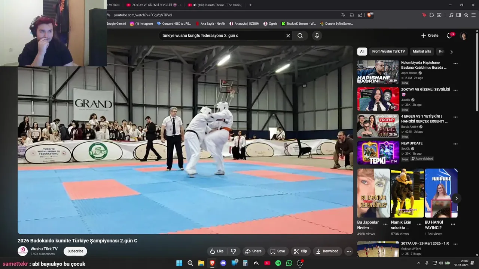The image size is (479, 269).
Task: Like the Budokaido kumite video
Action: click(217, 251)
